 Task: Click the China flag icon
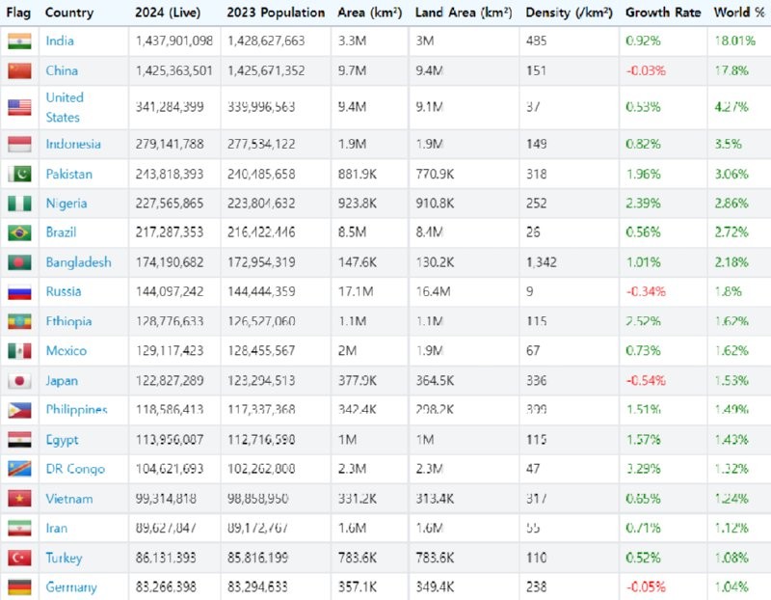(19, 70)
